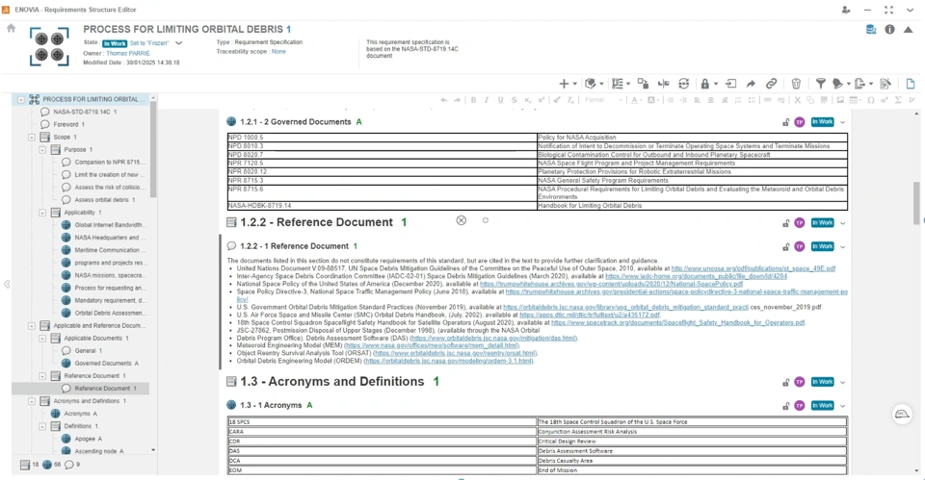Open the background color picker
925x480 pixels.
click(651, 100)
